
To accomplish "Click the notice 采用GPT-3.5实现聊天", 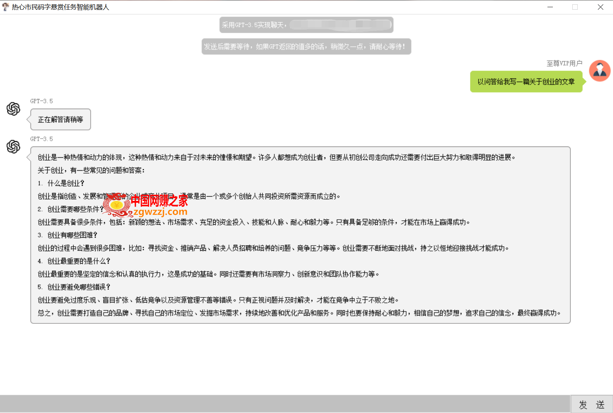I will [306, 25].
